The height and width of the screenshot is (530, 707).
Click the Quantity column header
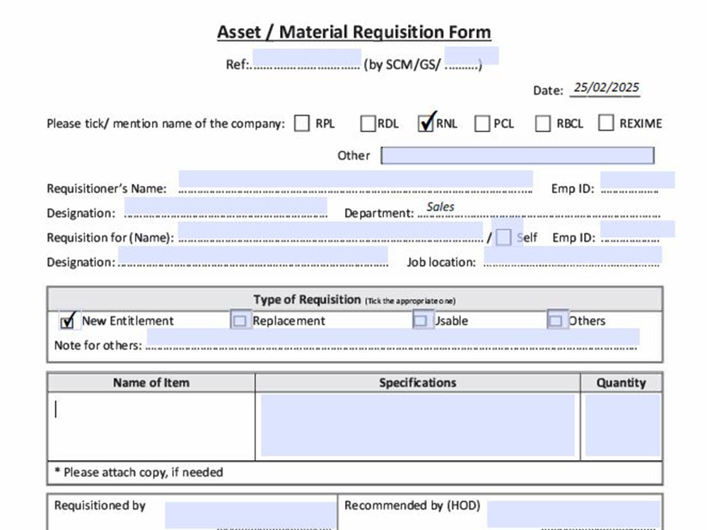point(621,382)
